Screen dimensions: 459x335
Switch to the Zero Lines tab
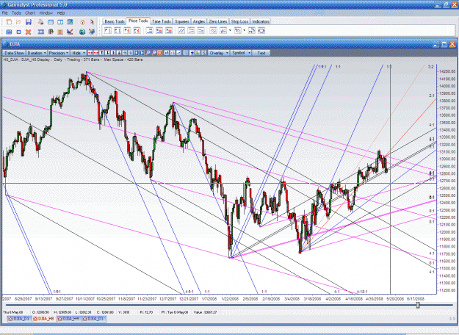(x=218, y=21)
